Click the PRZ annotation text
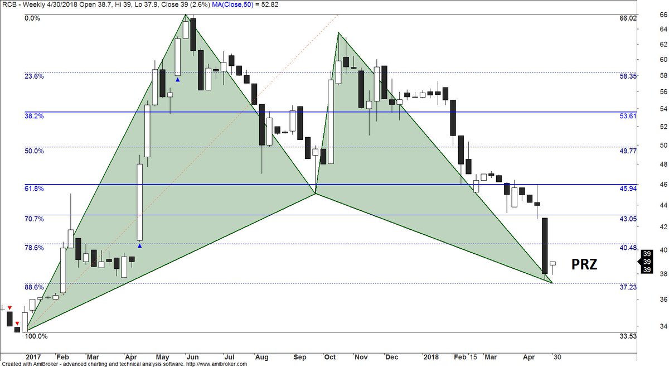 point(584,265)
